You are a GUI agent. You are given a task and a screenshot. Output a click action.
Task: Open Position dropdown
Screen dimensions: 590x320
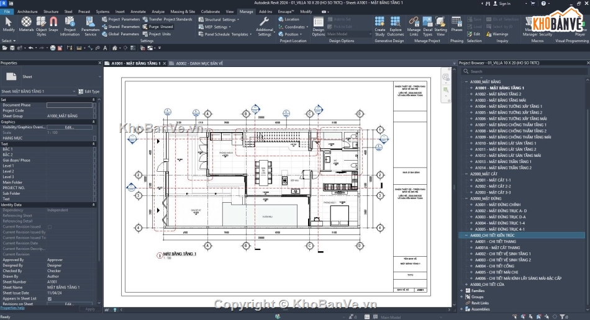290,34
